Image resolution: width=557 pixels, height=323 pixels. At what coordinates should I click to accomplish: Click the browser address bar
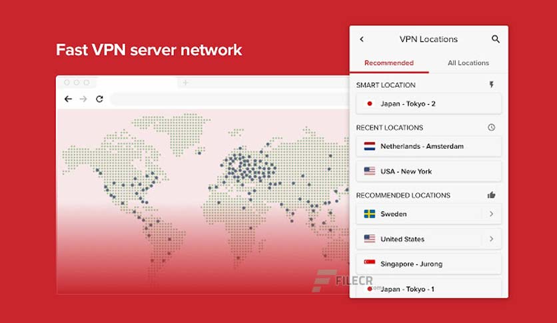pos(230,99)
